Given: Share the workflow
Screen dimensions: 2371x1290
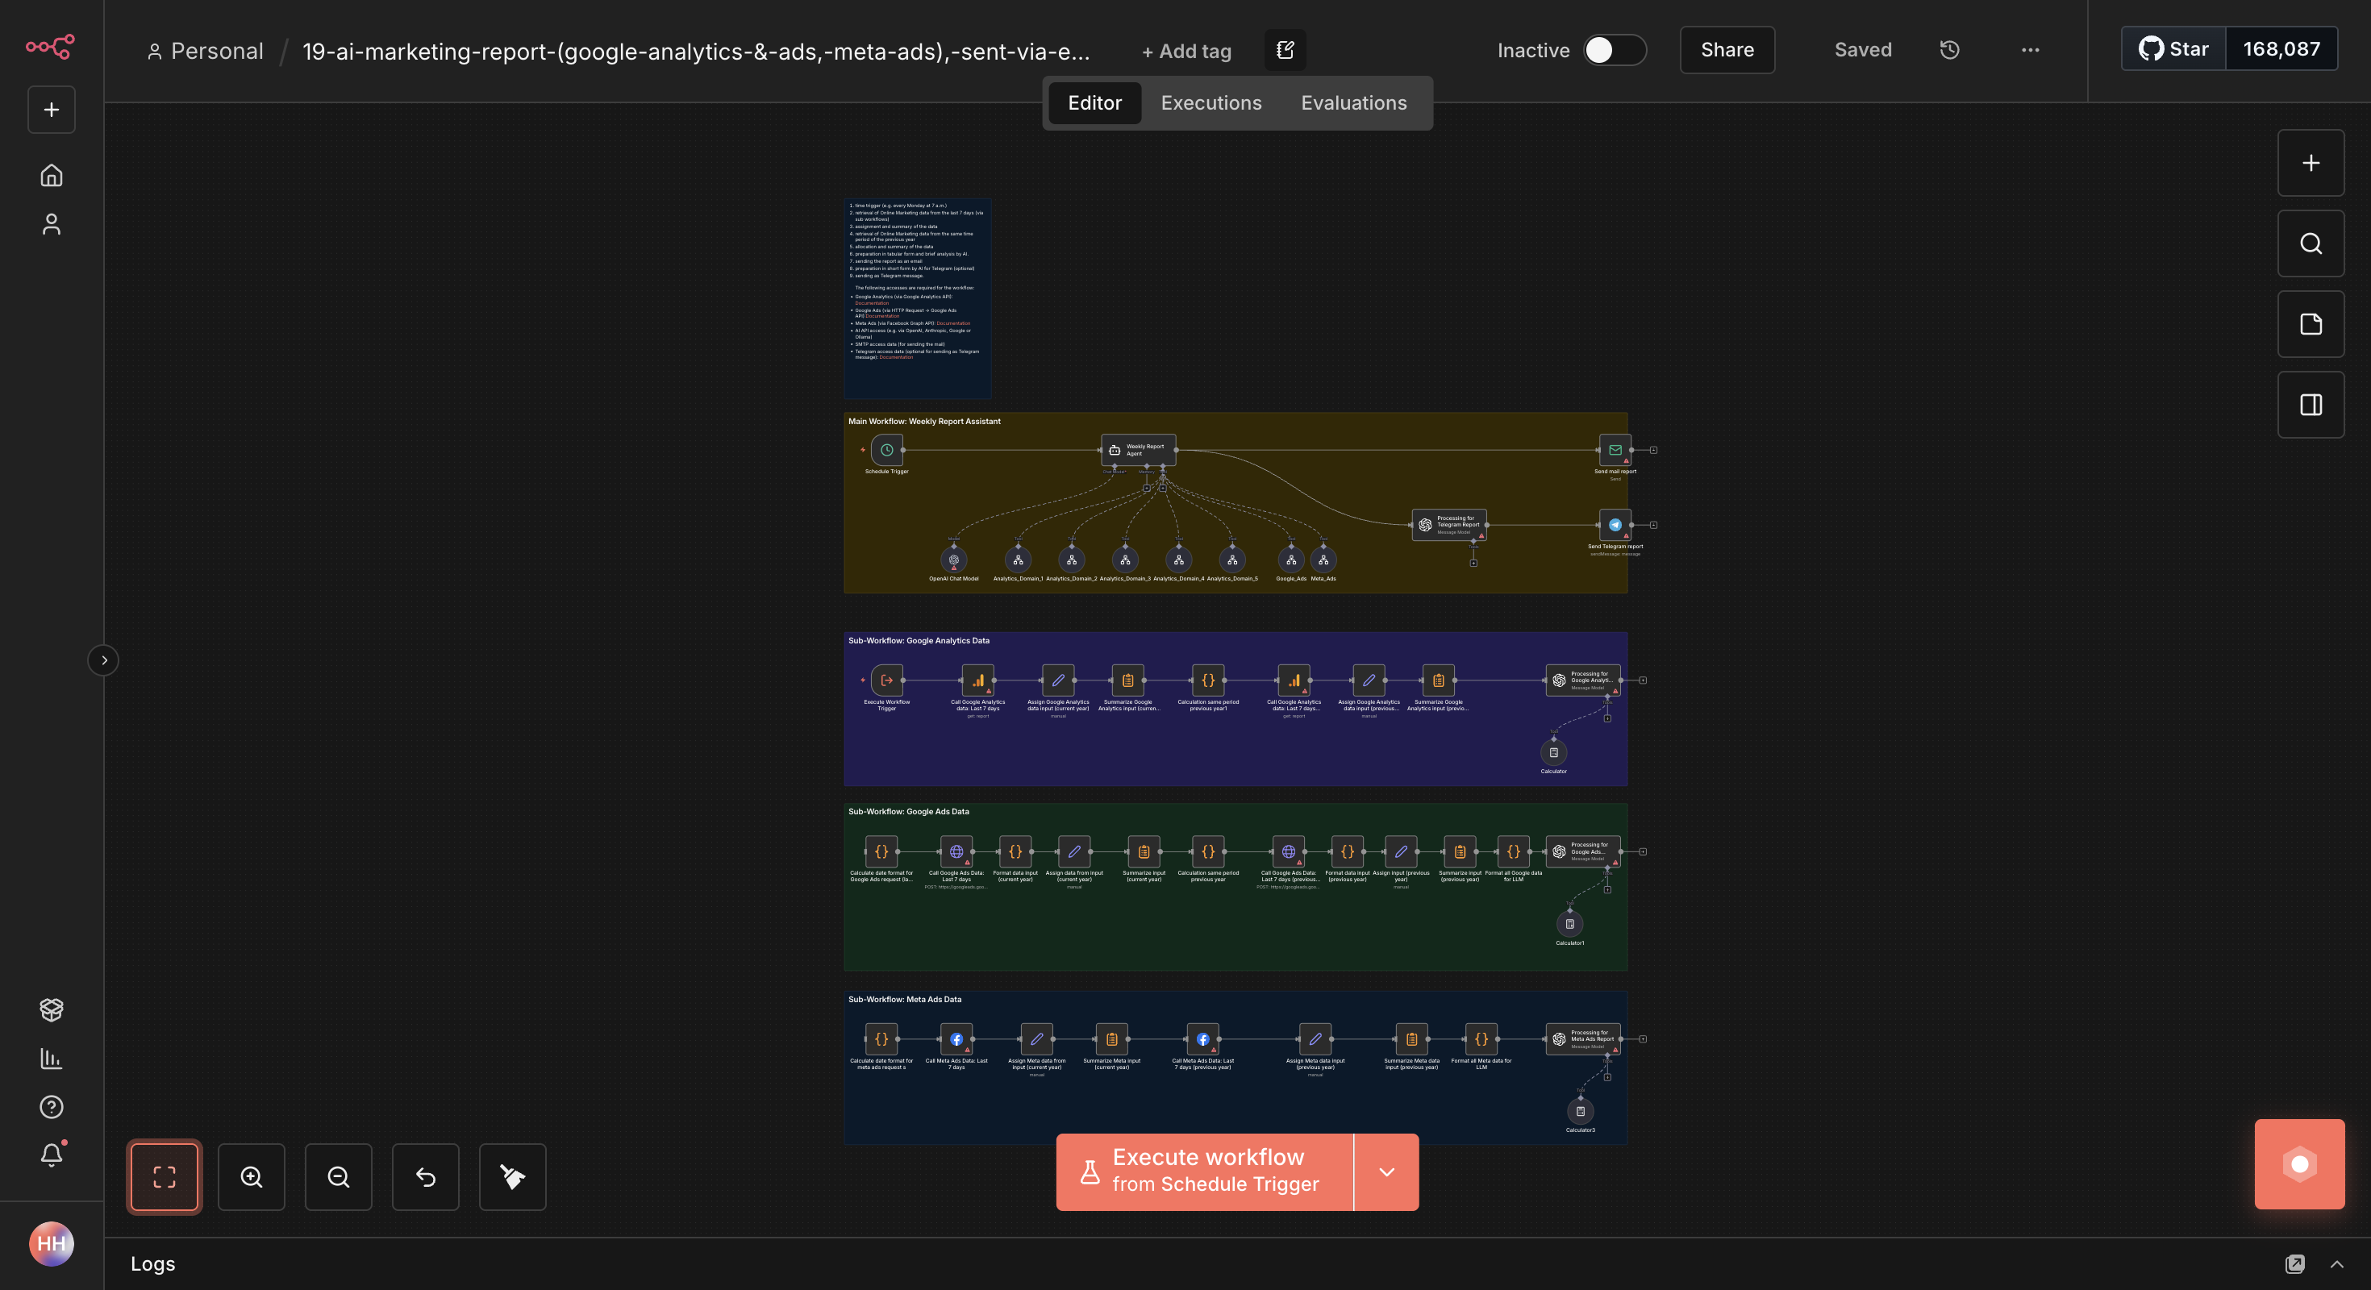Looking at the screenshot, I should click(1726, 51).
